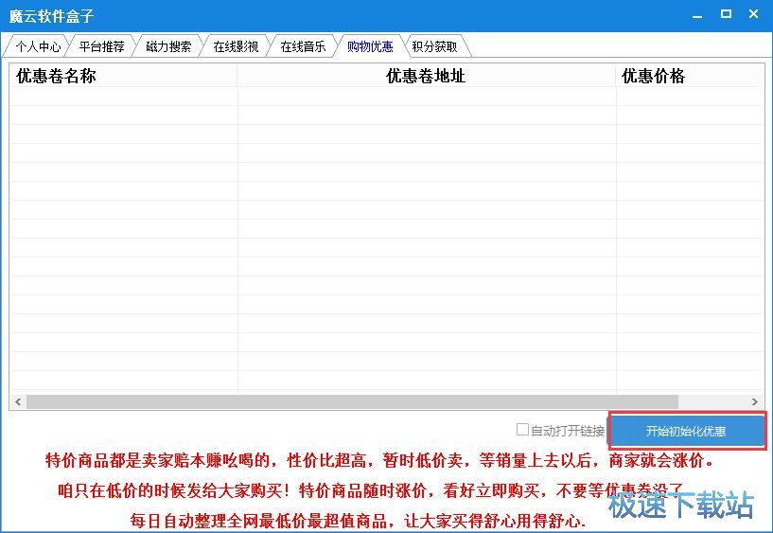Select the 磁力搜索 tab
Screen dimensions: 773x533
(x=168, y=46)
